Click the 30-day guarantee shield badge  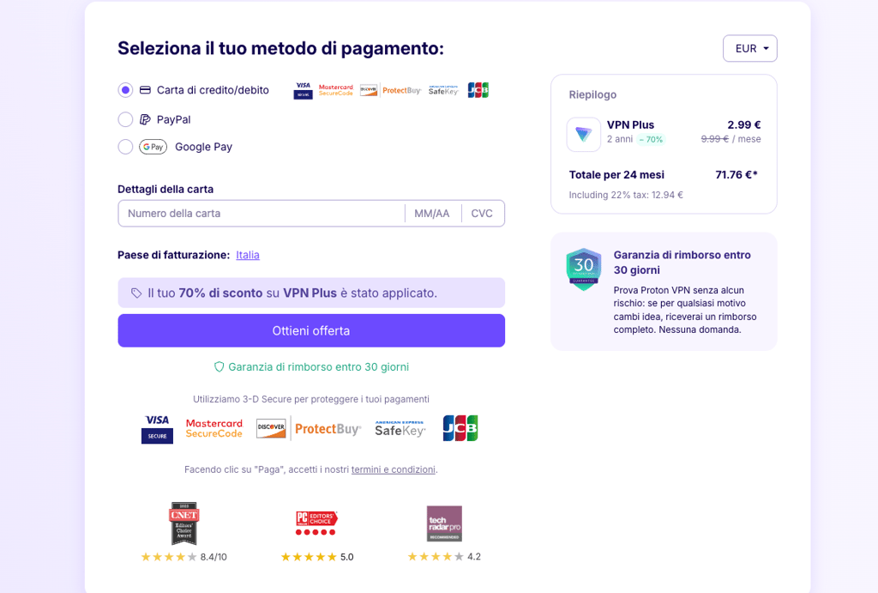583,269
